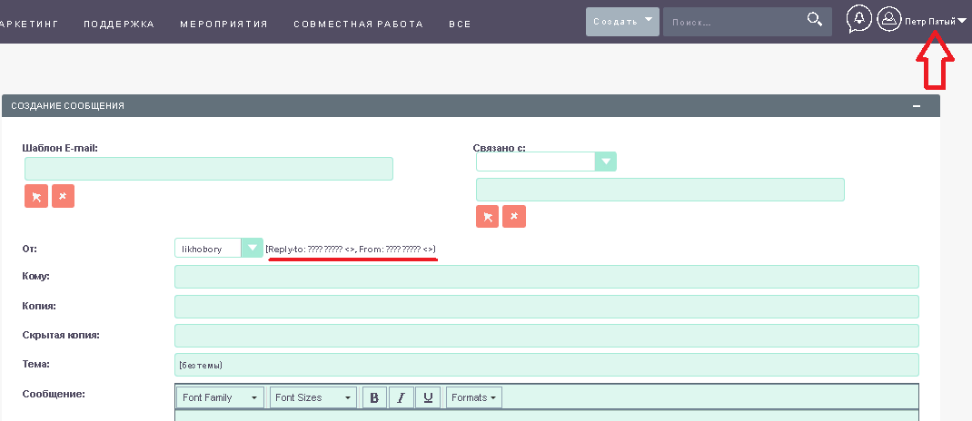Collapse the Создание сообщения panel
The width and height of the screenshot is (972, 421).
[x=917, y=106]
